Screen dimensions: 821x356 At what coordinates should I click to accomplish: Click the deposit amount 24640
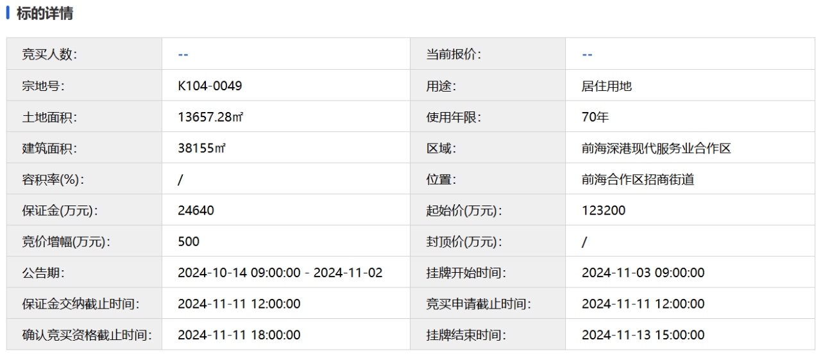pyautogui.click(x=196, y=211)
